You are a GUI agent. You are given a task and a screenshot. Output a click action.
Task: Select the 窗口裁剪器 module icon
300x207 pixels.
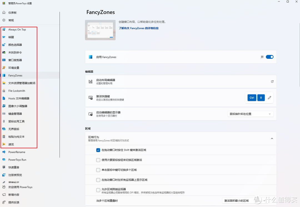[x=4, y=60]
